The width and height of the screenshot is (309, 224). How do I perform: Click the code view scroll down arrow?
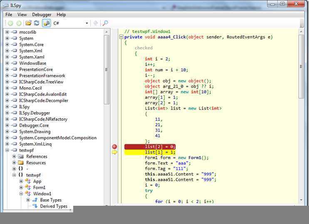tap(301, 200)
